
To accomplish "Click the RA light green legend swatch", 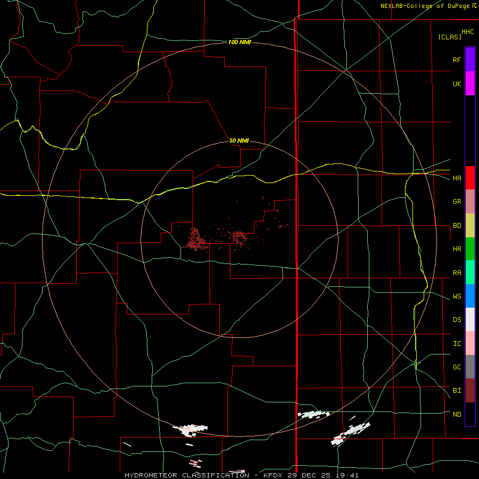I will click(x=470, y=272).
